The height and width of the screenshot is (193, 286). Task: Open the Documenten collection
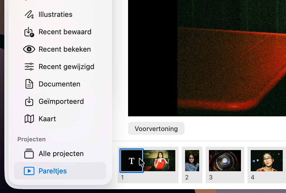coord(60,84)
